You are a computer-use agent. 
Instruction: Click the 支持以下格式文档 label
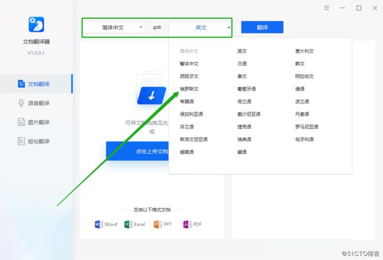point(152,210)
